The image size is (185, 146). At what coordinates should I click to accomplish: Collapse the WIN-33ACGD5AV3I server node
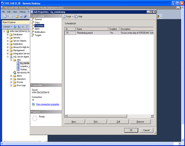tap(4, 31)
